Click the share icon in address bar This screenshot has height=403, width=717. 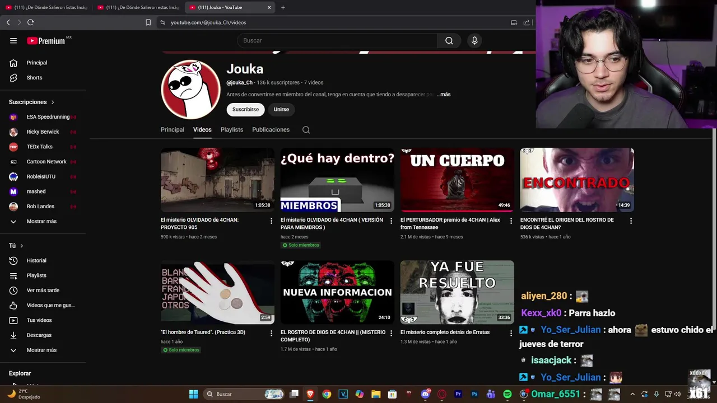tap(527, 22)
